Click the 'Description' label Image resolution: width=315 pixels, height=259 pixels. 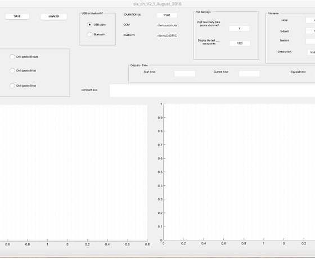click(x=285, y=52)
